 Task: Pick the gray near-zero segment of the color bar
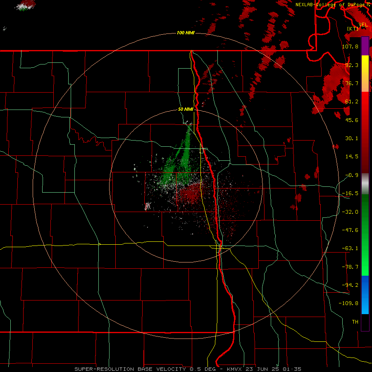tap(365, 184)
